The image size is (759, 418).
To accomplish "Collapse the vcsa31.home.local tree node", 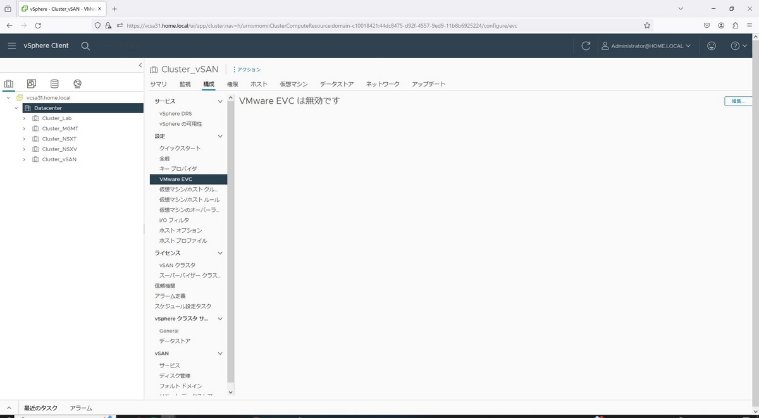I will pos(8,98).
